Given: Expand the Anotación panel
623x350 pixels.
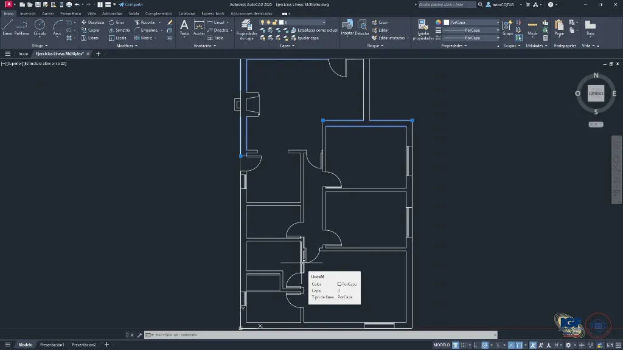Looking at the screenshot, I should [204, 46].
